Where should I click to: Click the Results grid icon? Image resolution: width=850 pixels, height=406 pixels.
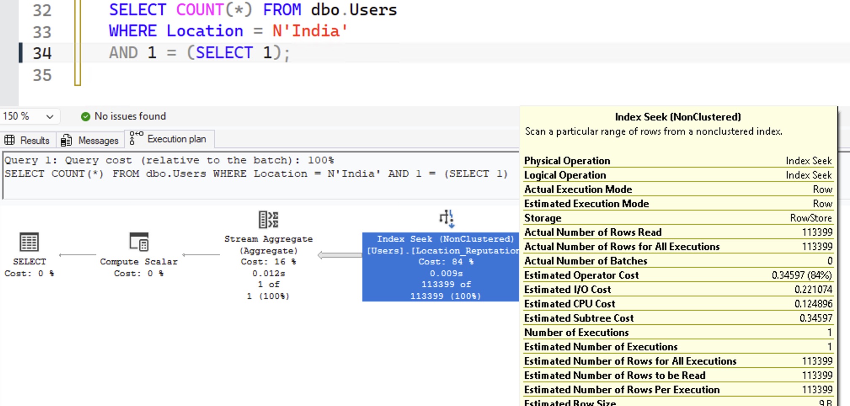pos(10,140)
